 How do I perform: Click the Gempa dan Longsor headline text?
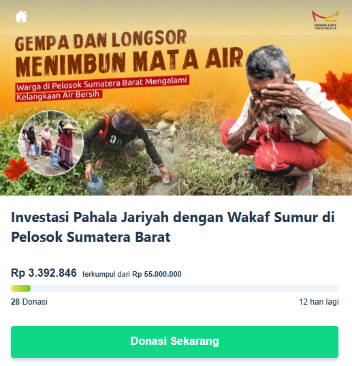(101, 40)
